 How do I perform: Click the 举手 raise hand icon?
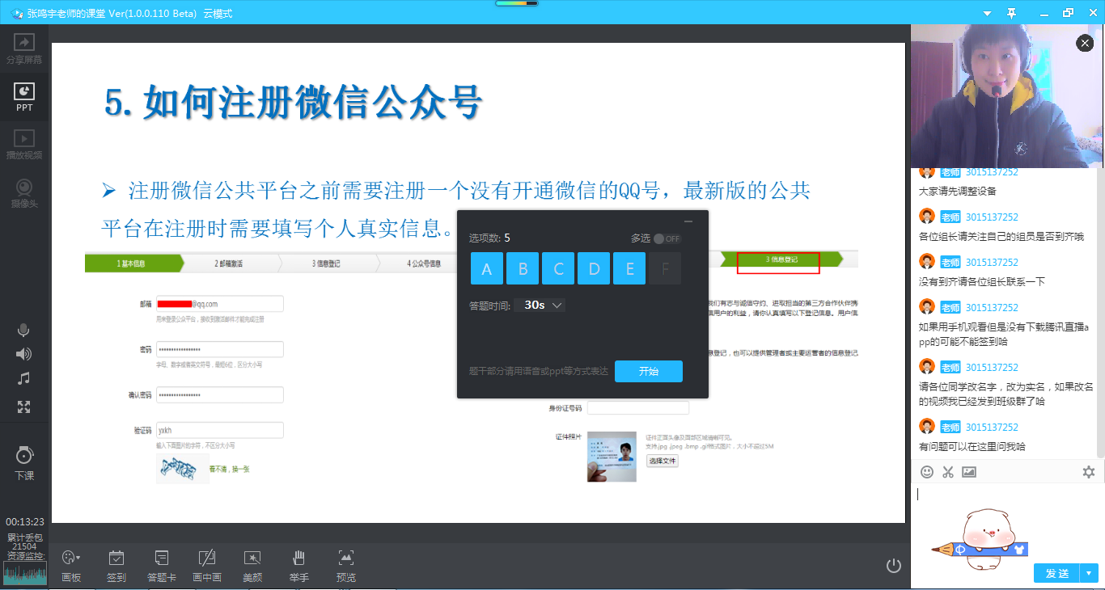point(298,565)
